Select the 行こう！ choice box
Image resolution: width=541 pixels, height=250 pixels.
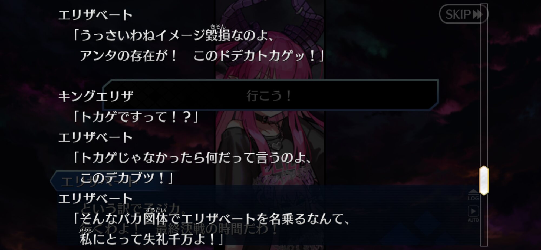pos(270,95)
